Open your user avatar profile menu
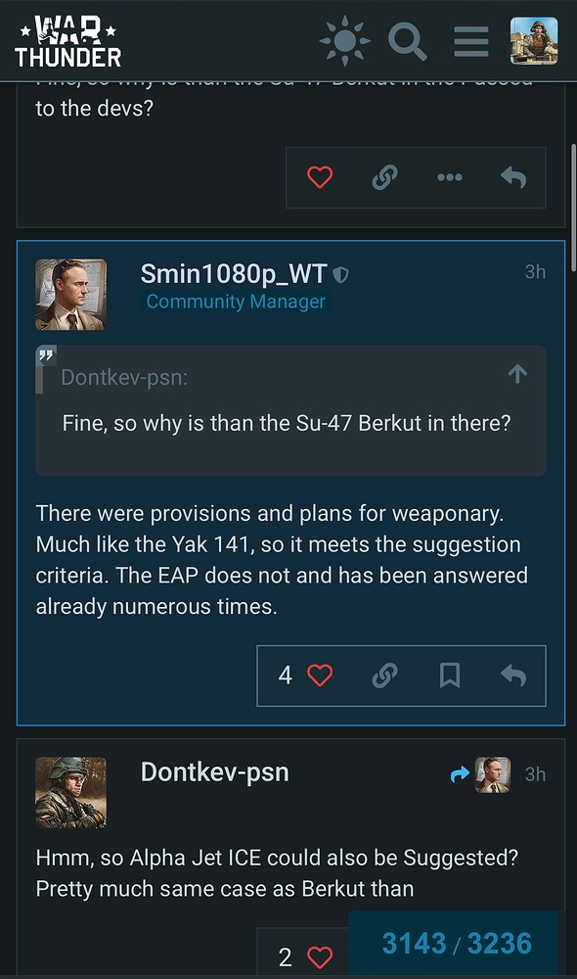The image size is (577, 979). point(534,40)
